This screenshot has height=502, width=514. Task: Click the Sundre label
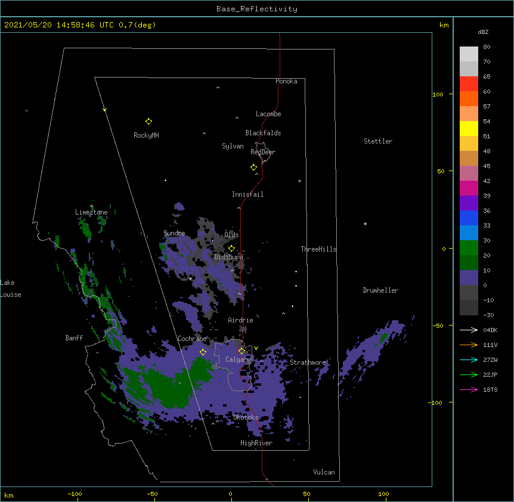(174, 233)
